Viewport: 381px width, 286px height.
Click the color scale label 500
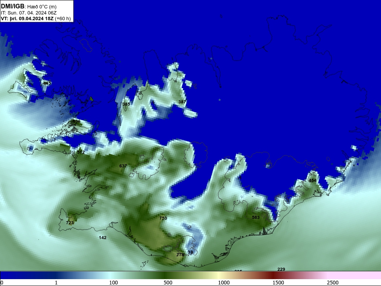pyautogui.click(x=168, y=283)
